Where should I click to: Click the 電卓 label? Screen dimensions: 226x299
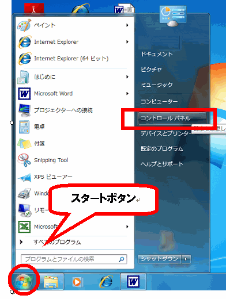[x=39, y=126]
